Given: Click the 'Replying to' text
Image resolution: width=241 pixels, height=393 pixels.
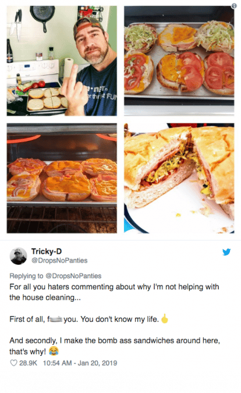Looking at the screenshot, I should click(x=26, y=276).
